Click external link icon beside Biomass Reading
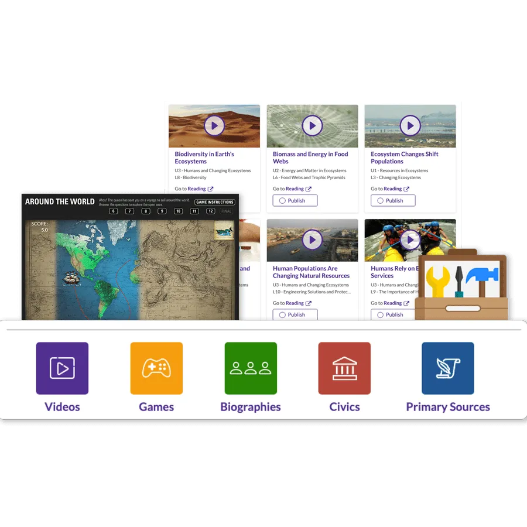The height and width of the screenshot is (527, 527). pyautogui.click(x=308, y=189)
